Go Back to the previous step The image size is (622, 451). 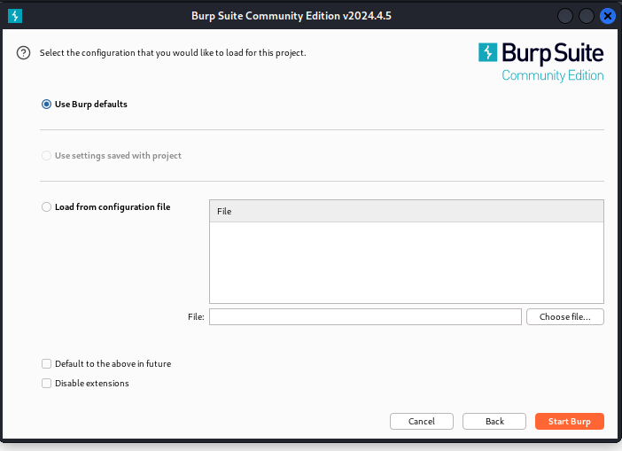point(494,421)
